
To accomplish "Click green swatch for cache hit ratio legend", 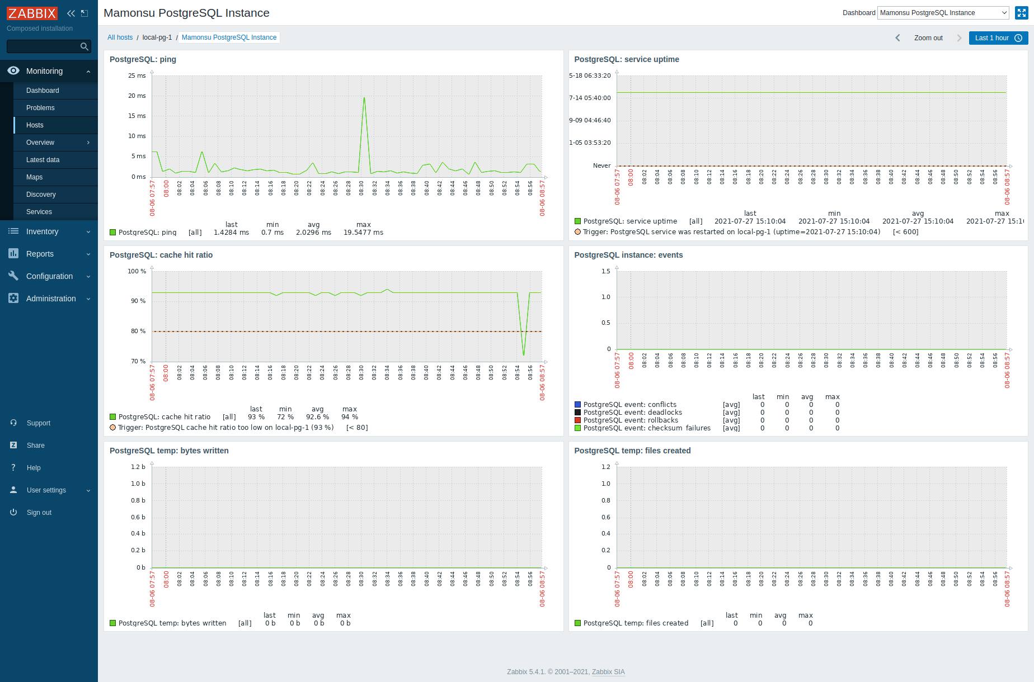I will point(113,416).
